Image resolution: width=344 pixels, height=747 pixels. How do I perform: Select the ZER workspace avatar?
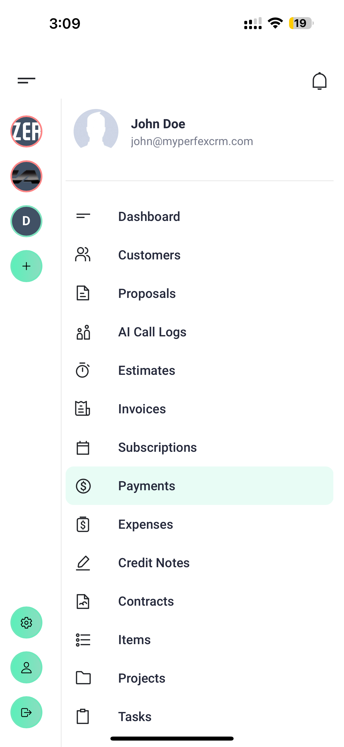pos(26,131)
